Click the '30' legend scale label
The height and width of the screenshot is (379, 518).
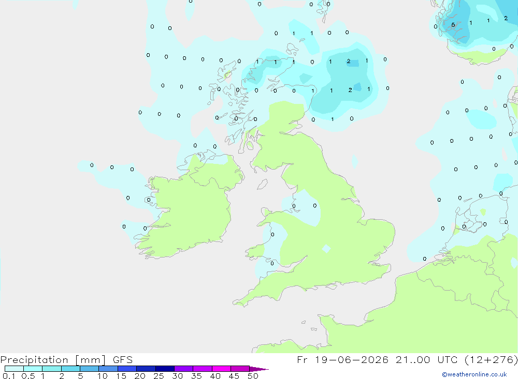177,376
